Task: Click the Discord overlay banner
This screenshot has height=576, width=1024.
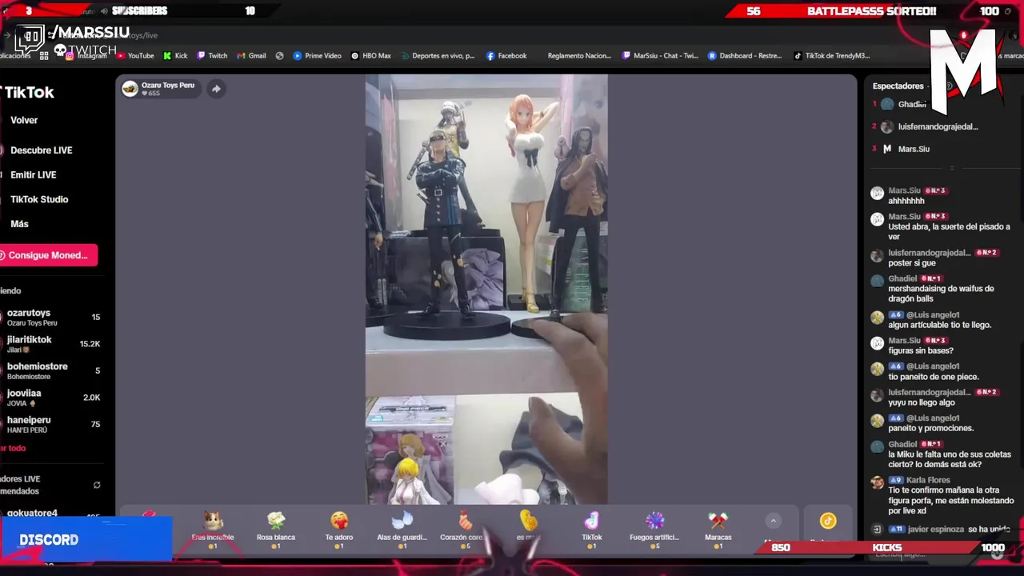Action: [x=86, y=540]
